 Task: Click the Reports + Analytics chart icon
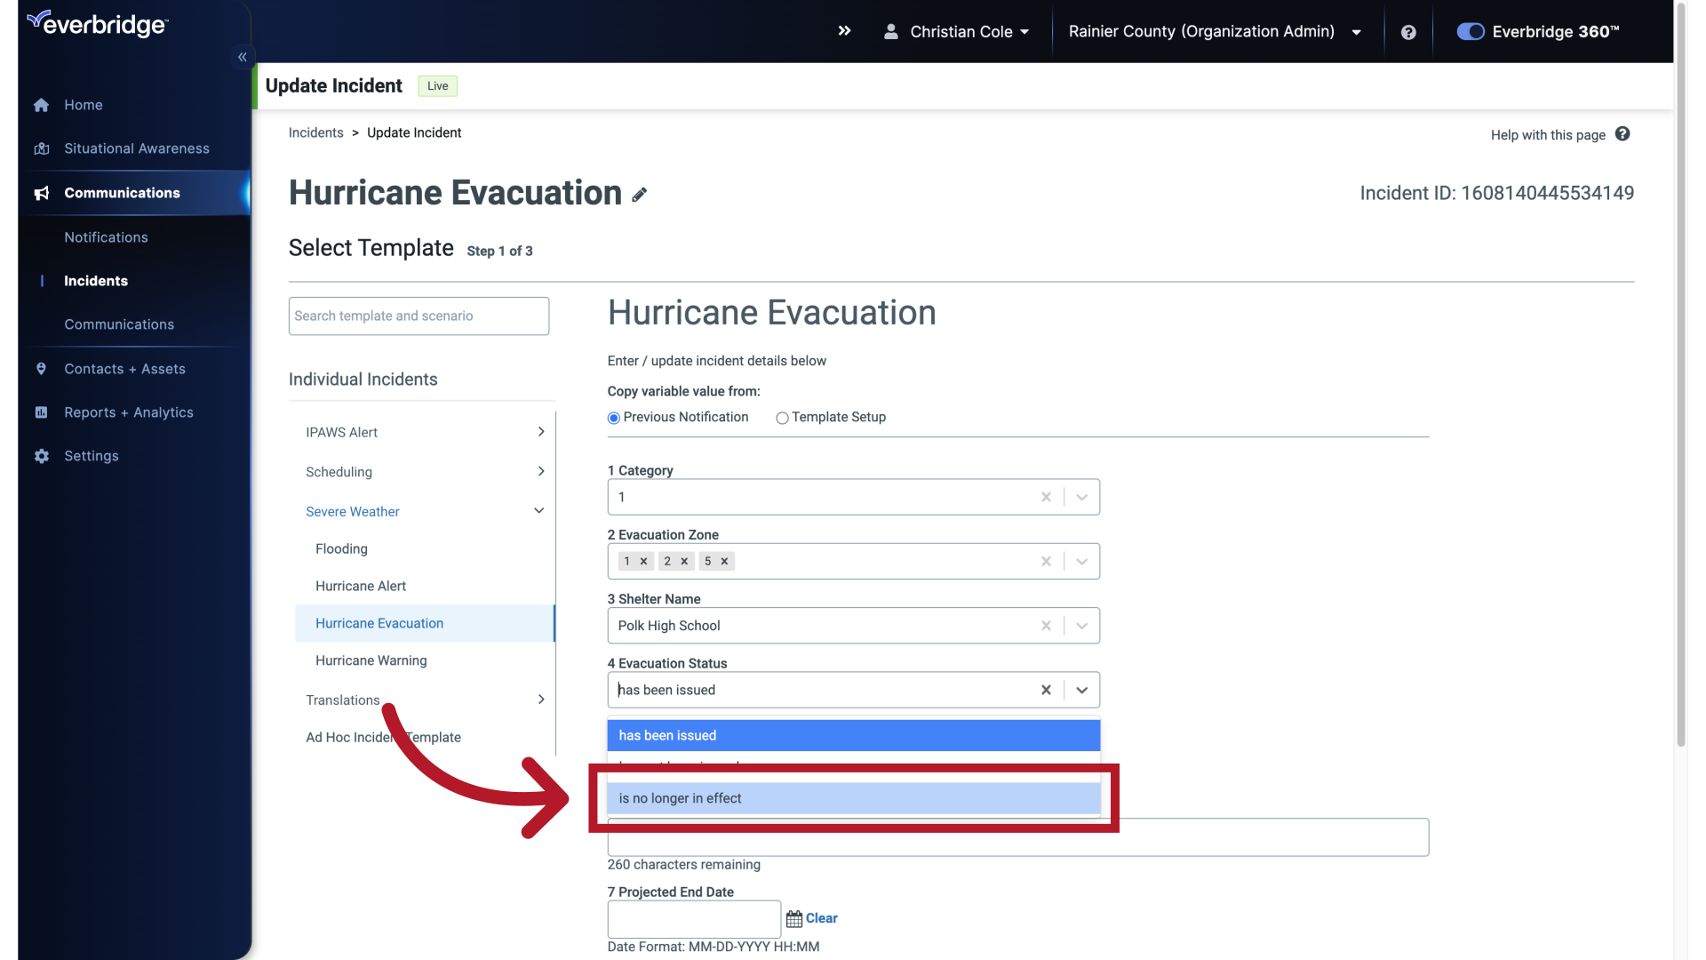[x=41, y=412]
